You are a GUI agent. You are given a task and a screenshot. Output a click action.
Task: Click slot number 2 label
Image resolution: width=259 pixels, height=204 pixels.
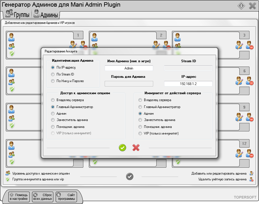161,35
